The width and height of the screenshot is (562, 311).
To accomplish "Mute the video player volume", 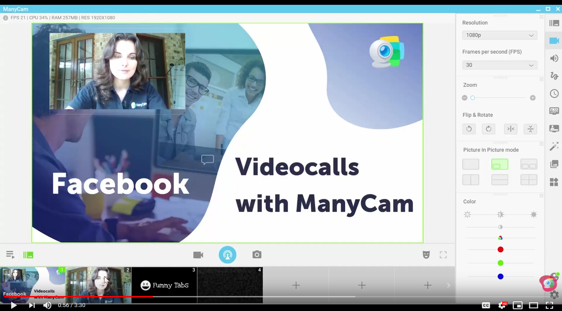I will click(x=47, y=305).
